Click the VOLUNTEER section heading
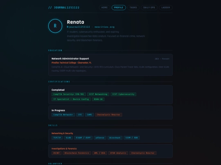The image size is (221, 165). click(x=55, y=164)
